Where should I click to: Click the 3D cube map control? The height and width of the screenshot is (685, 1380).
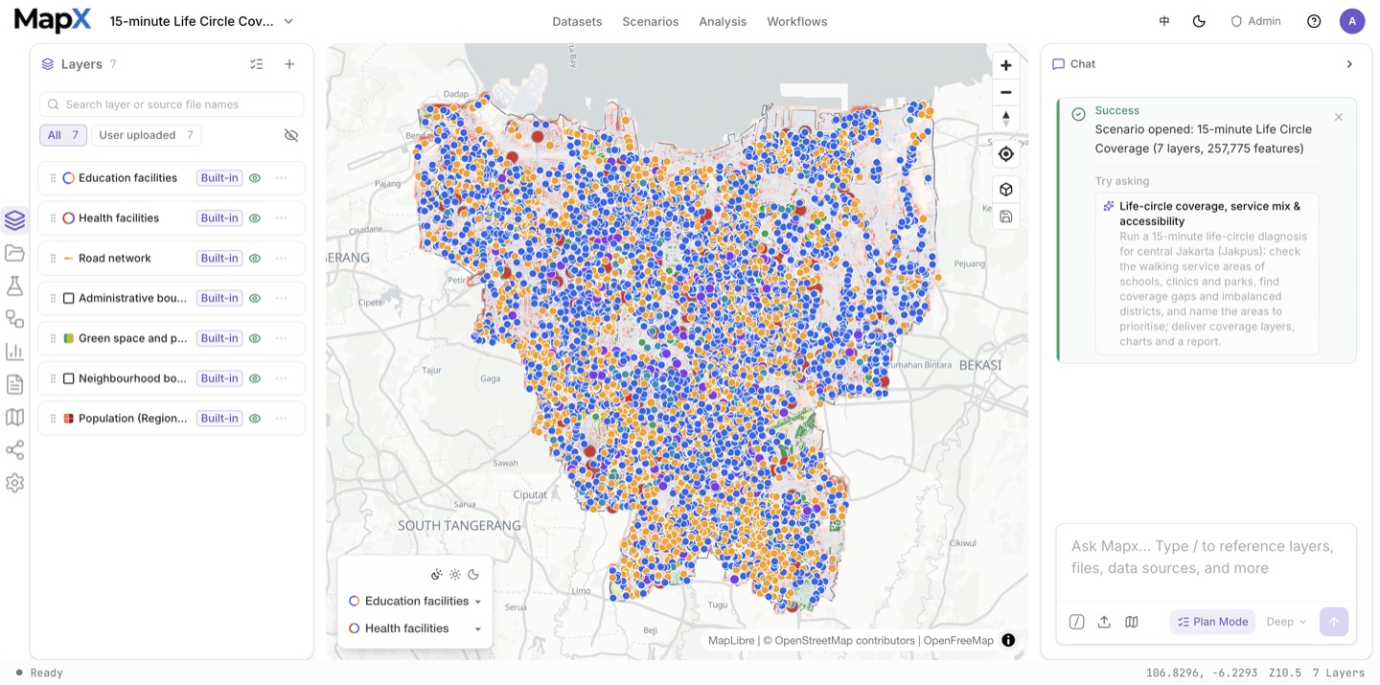point(1005,190)
